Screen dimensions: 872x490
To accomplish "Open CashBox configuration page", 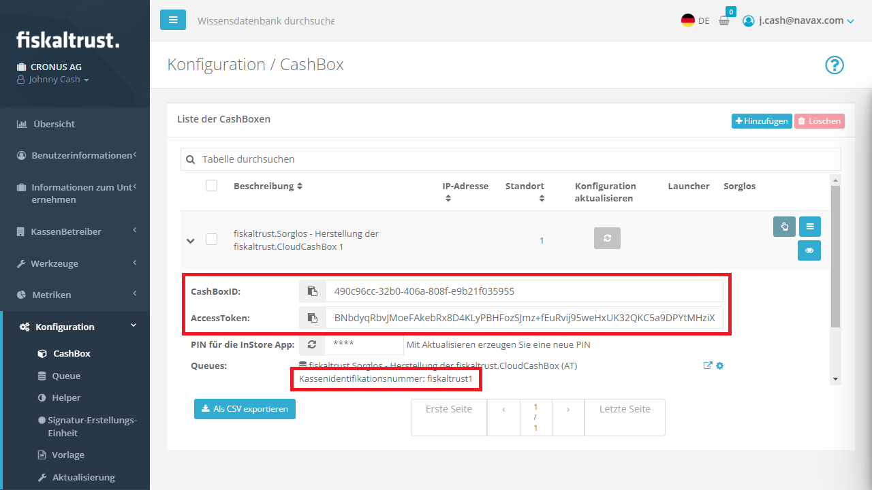I will click(x=72, y=353).
